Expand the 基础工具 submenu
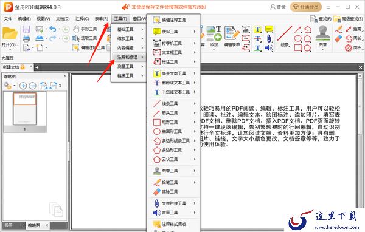The width and height of the screenshot is (365, 232). click(x=129, y=29)
